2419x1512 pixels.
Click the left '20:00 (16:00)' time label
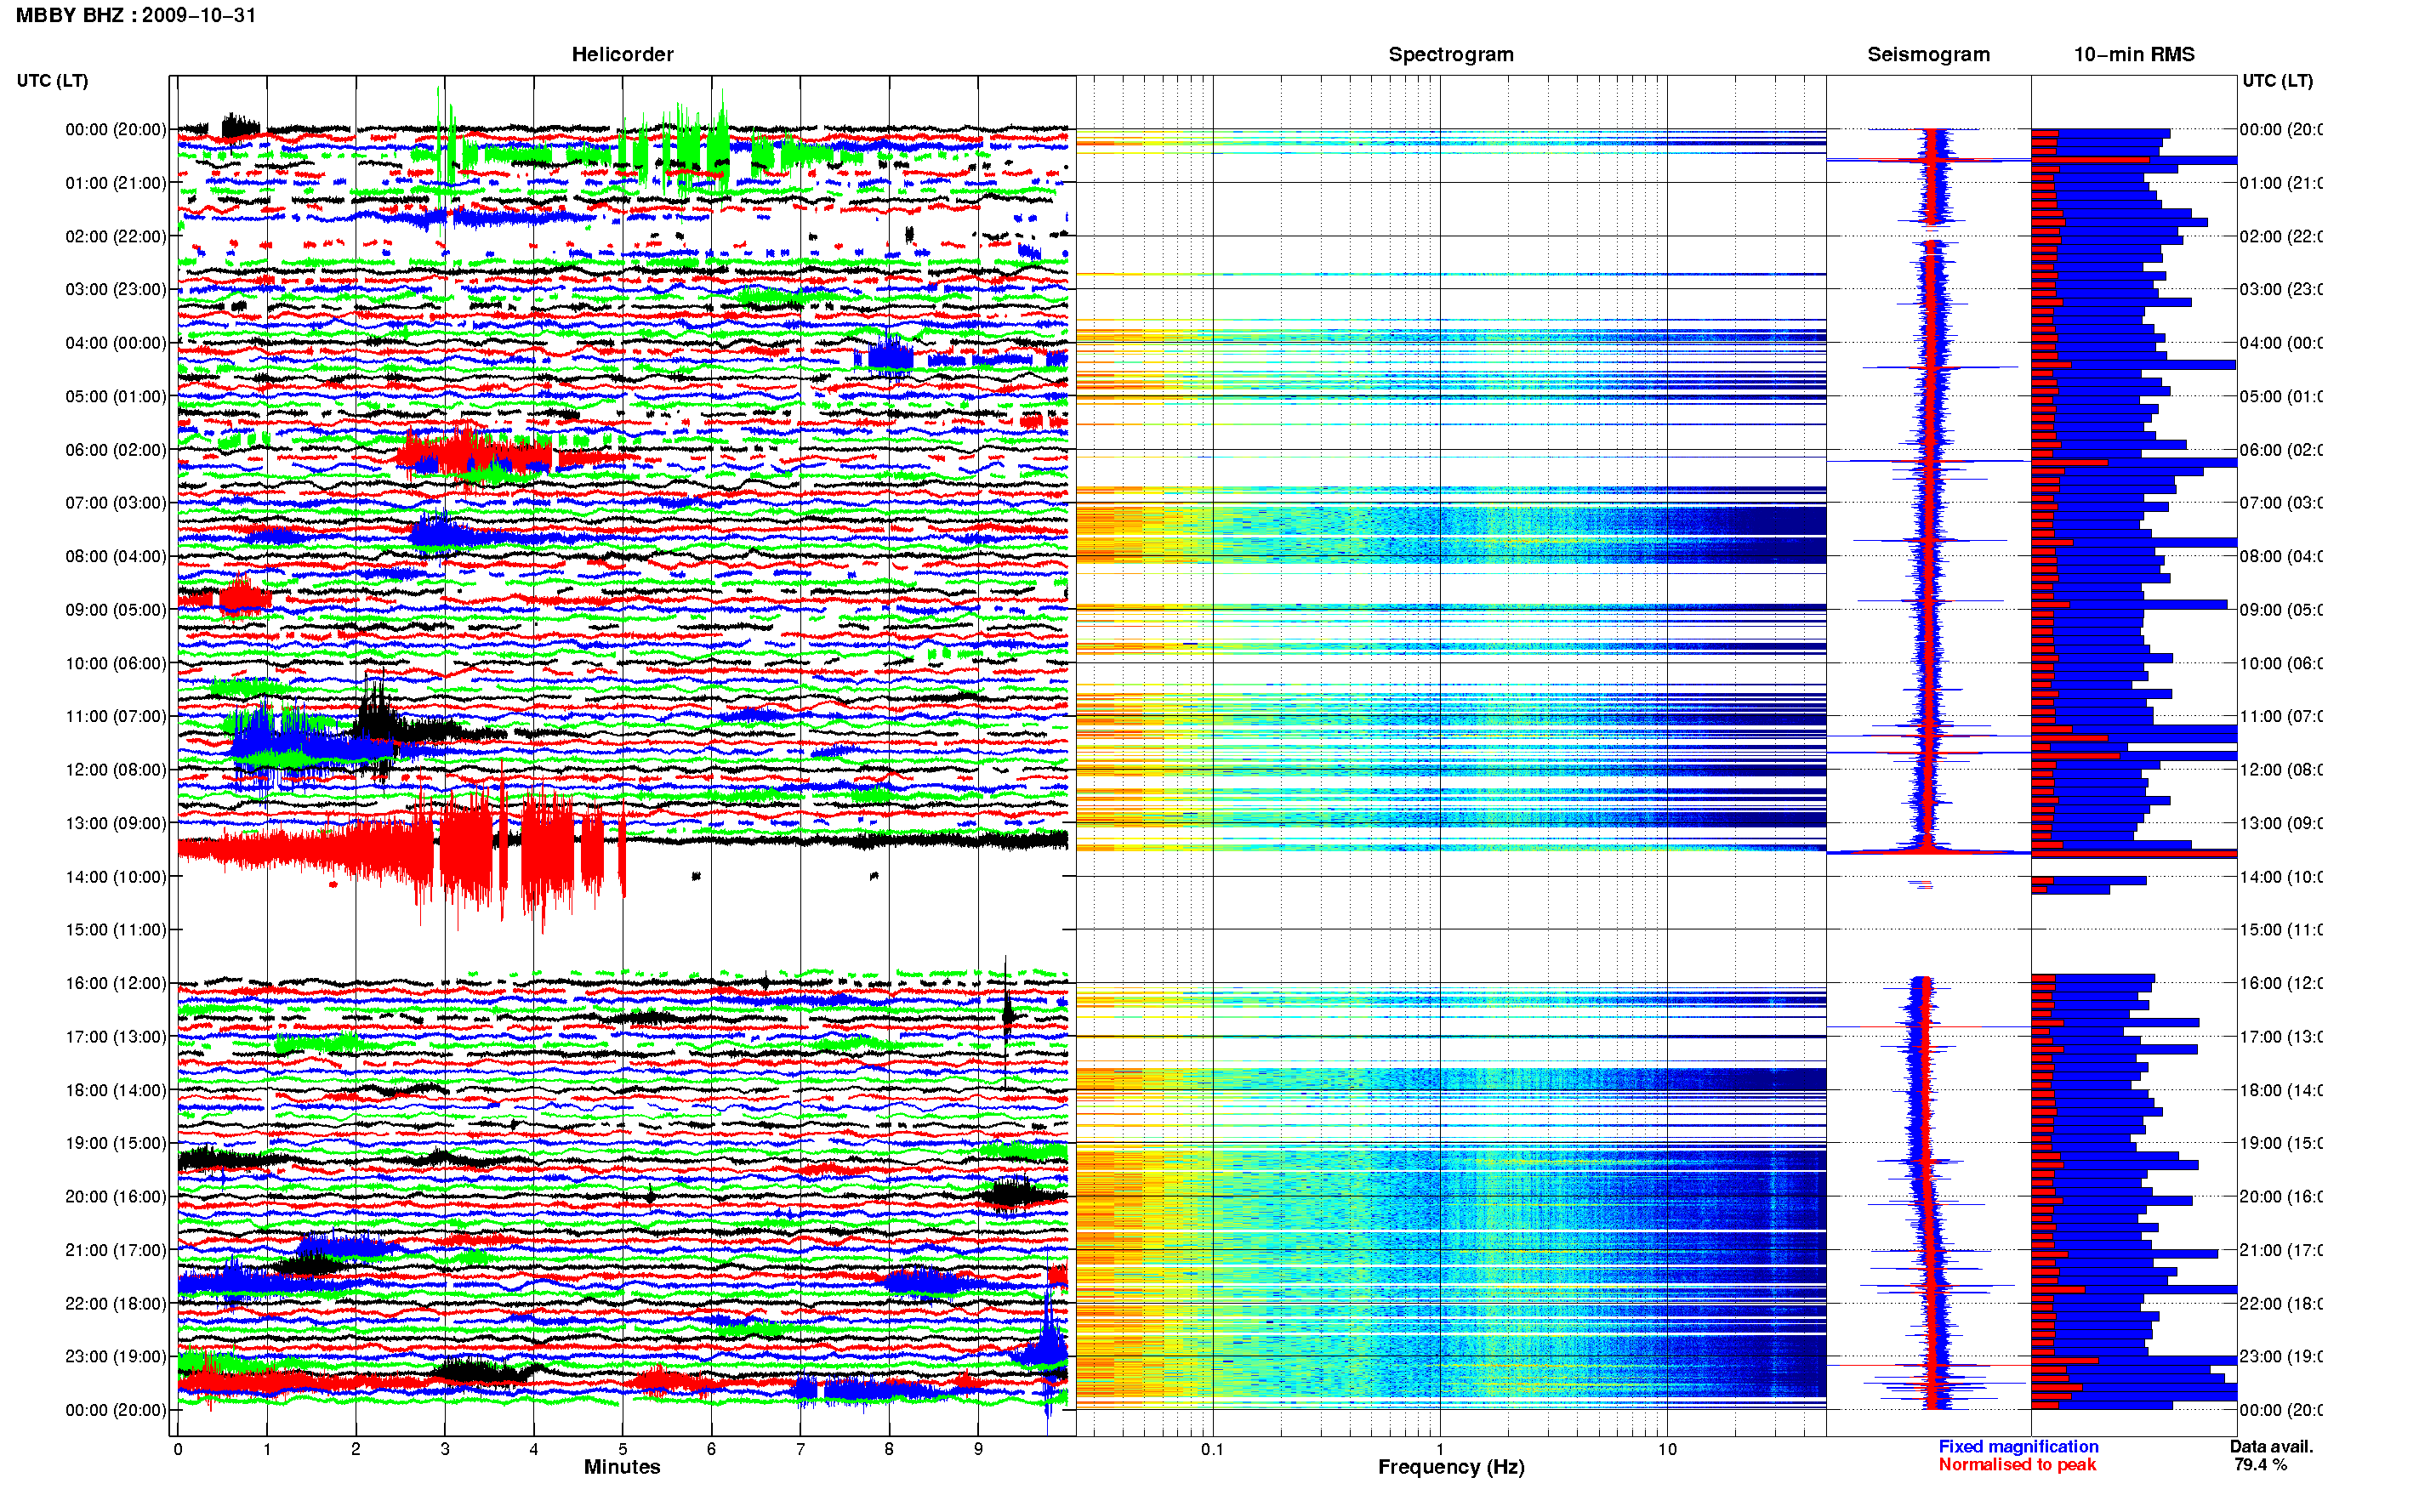click(x=116, y=1196)
